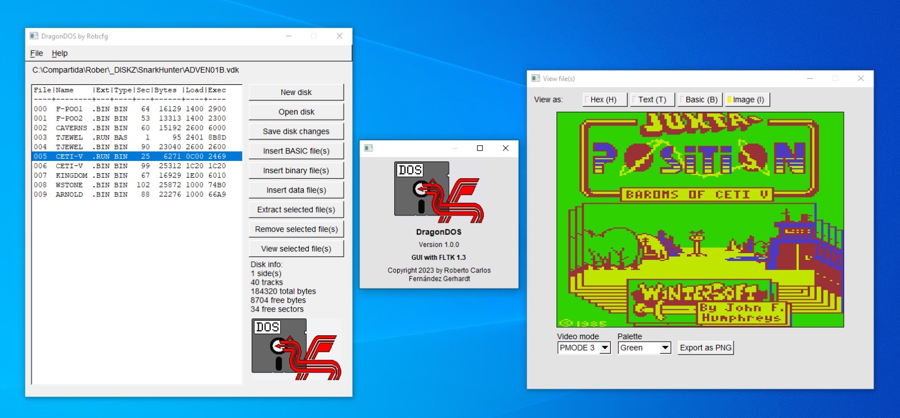The height and width of the screenshot is (418, 900).
Task: Select Image (I) view mode
Action: coord(748,100)
